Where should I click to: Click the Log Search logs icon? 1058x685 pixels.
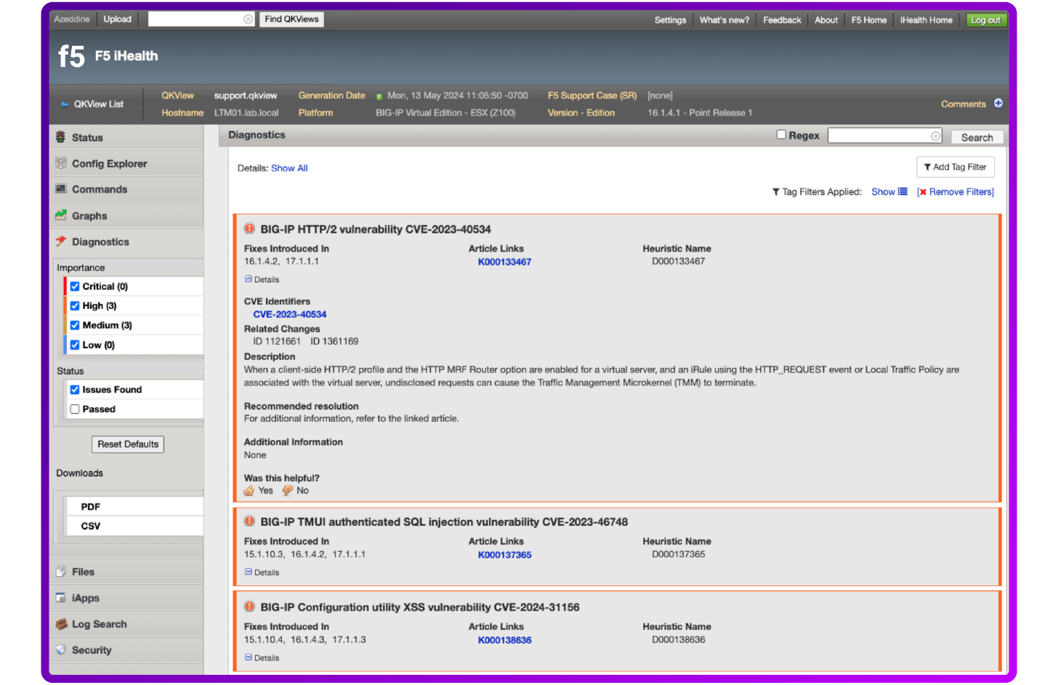[61, 624]
